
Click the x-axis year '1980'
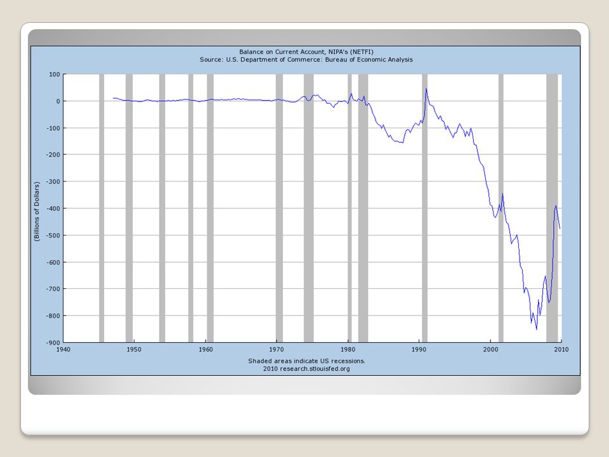coord(348,349)
